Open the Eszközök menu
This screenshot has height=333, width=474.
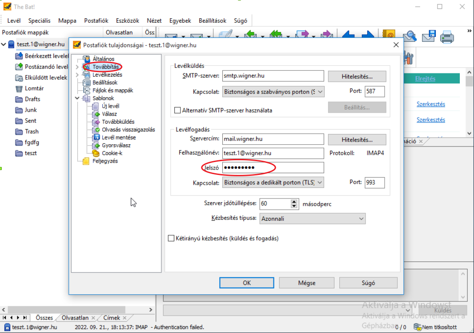[128, 20]
